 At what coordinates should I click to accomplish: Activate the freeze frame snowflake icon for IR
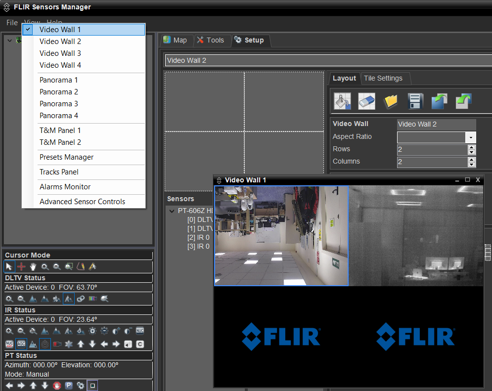point(69,344)
